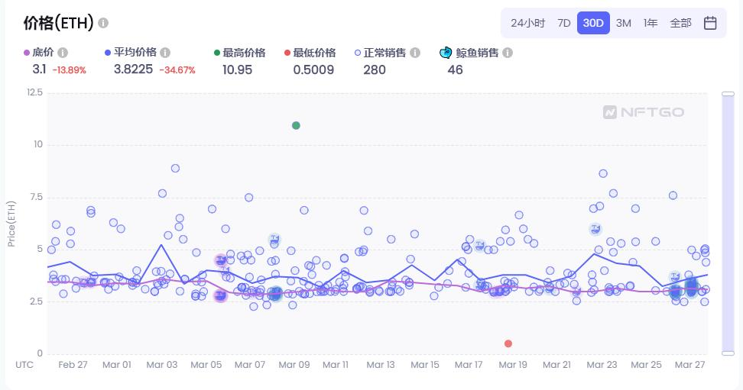Click the green highest-price point on chart
The width and height of the screenshot is (743, 390).
[296, 125]
